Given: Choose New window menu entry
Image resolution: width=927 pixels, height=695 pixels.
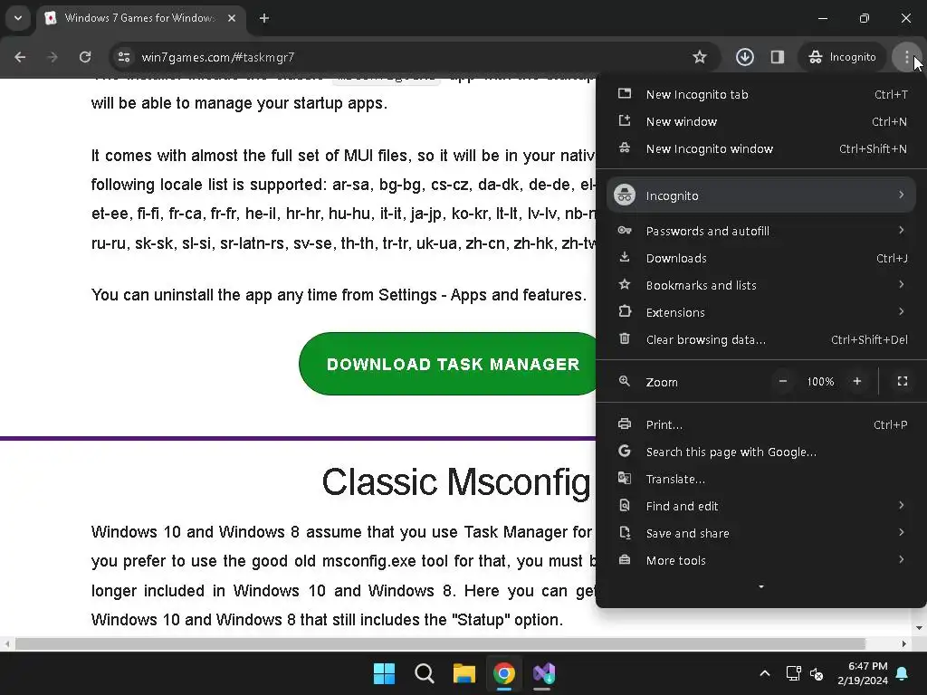Looking at the screenshot, I should (761, 122).
